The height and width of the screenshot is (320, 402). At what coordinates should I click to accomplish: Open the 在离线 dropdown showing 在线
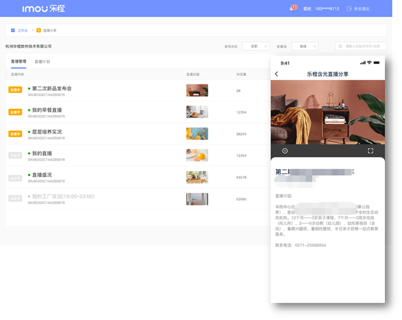pos(305,46)
